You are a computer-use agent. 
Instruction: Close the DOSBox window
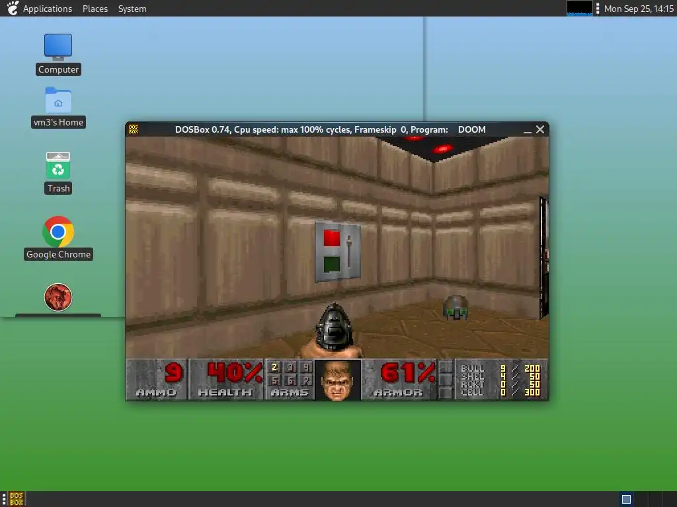coord(540,129)
